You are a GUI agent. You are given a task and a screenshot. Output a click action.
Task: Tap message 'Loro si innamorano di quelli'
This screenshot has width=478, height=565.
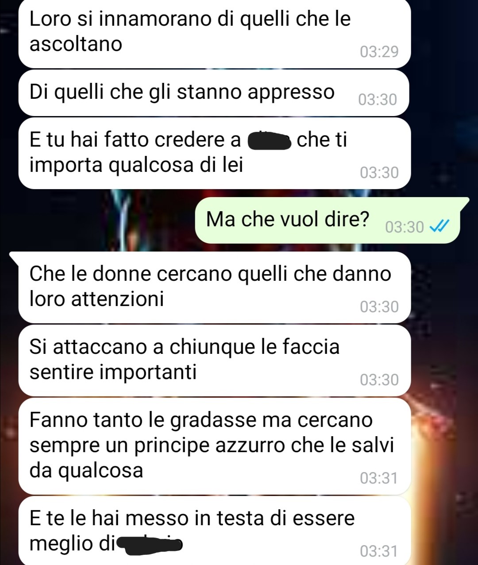click(x=215, y=34)
